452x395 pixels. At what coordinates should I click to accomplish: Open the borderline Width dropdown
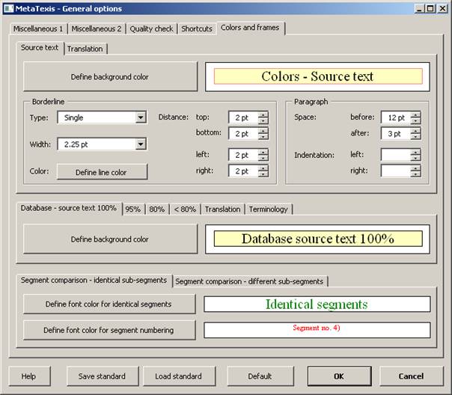pos(141,144)
